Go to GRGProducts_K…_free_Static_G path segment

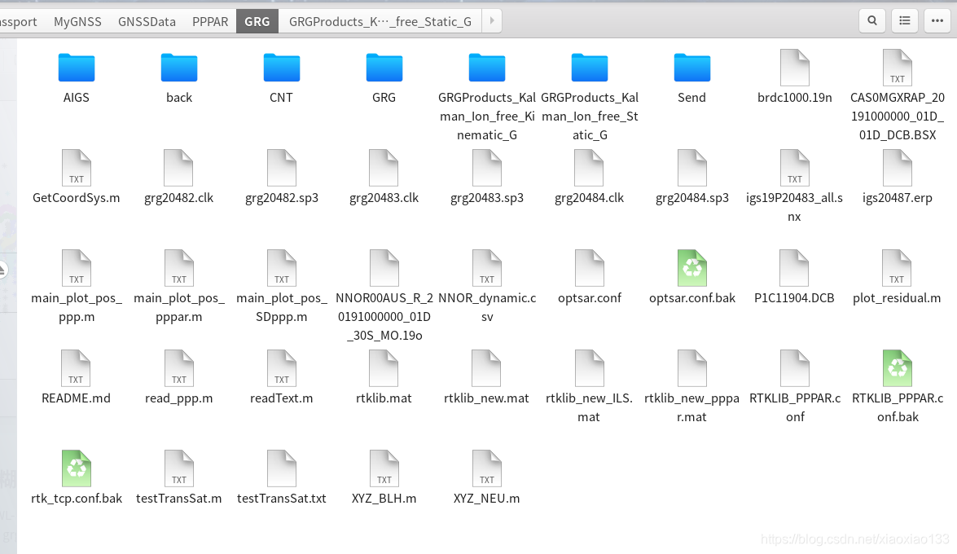(x=380, y=21)
